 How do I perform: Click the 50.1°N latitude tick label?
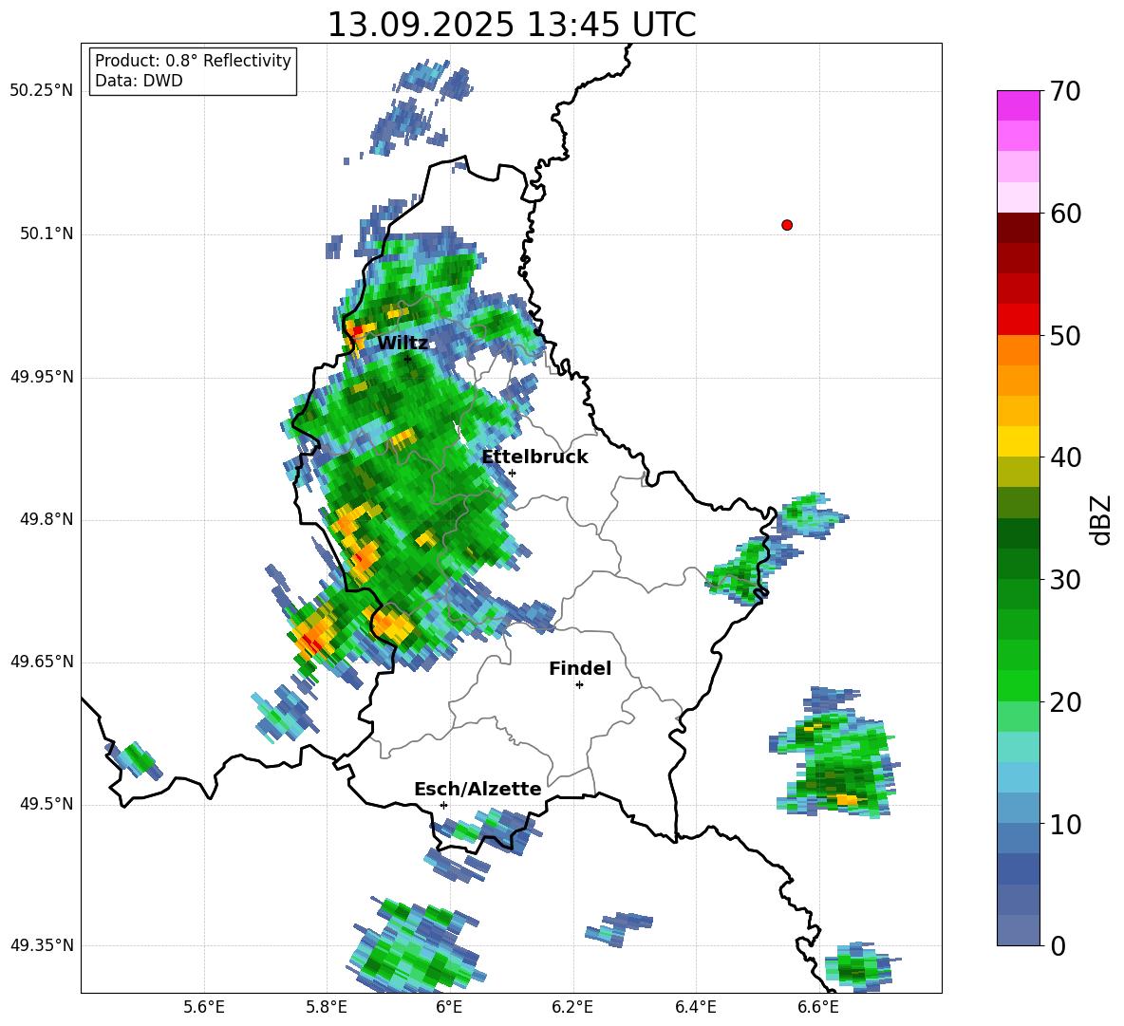click(47, 233)
